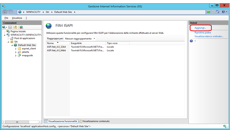Click Visualizza elenco ordinato... link
230x130 pixels.
point(209,36)
